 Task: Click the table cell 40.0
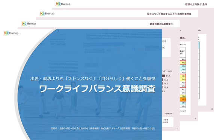click(x=183, y=73)
